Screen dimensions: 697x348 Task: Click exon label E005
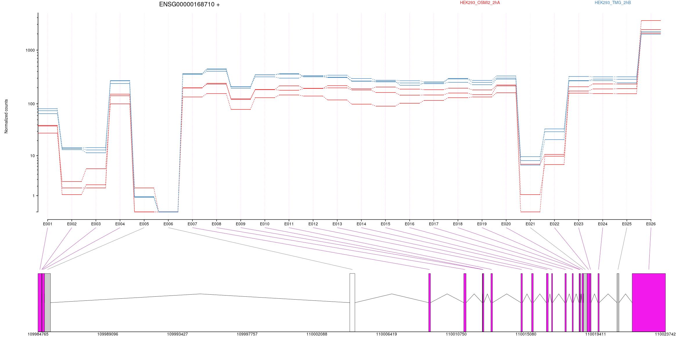[144, 224]
